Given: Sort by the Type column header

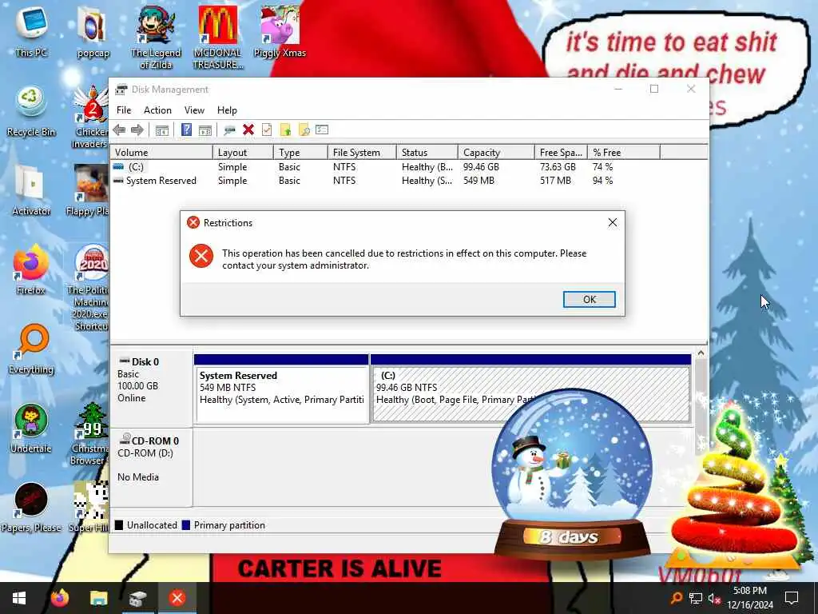Looking at the screenshot, I should (300, 153).
